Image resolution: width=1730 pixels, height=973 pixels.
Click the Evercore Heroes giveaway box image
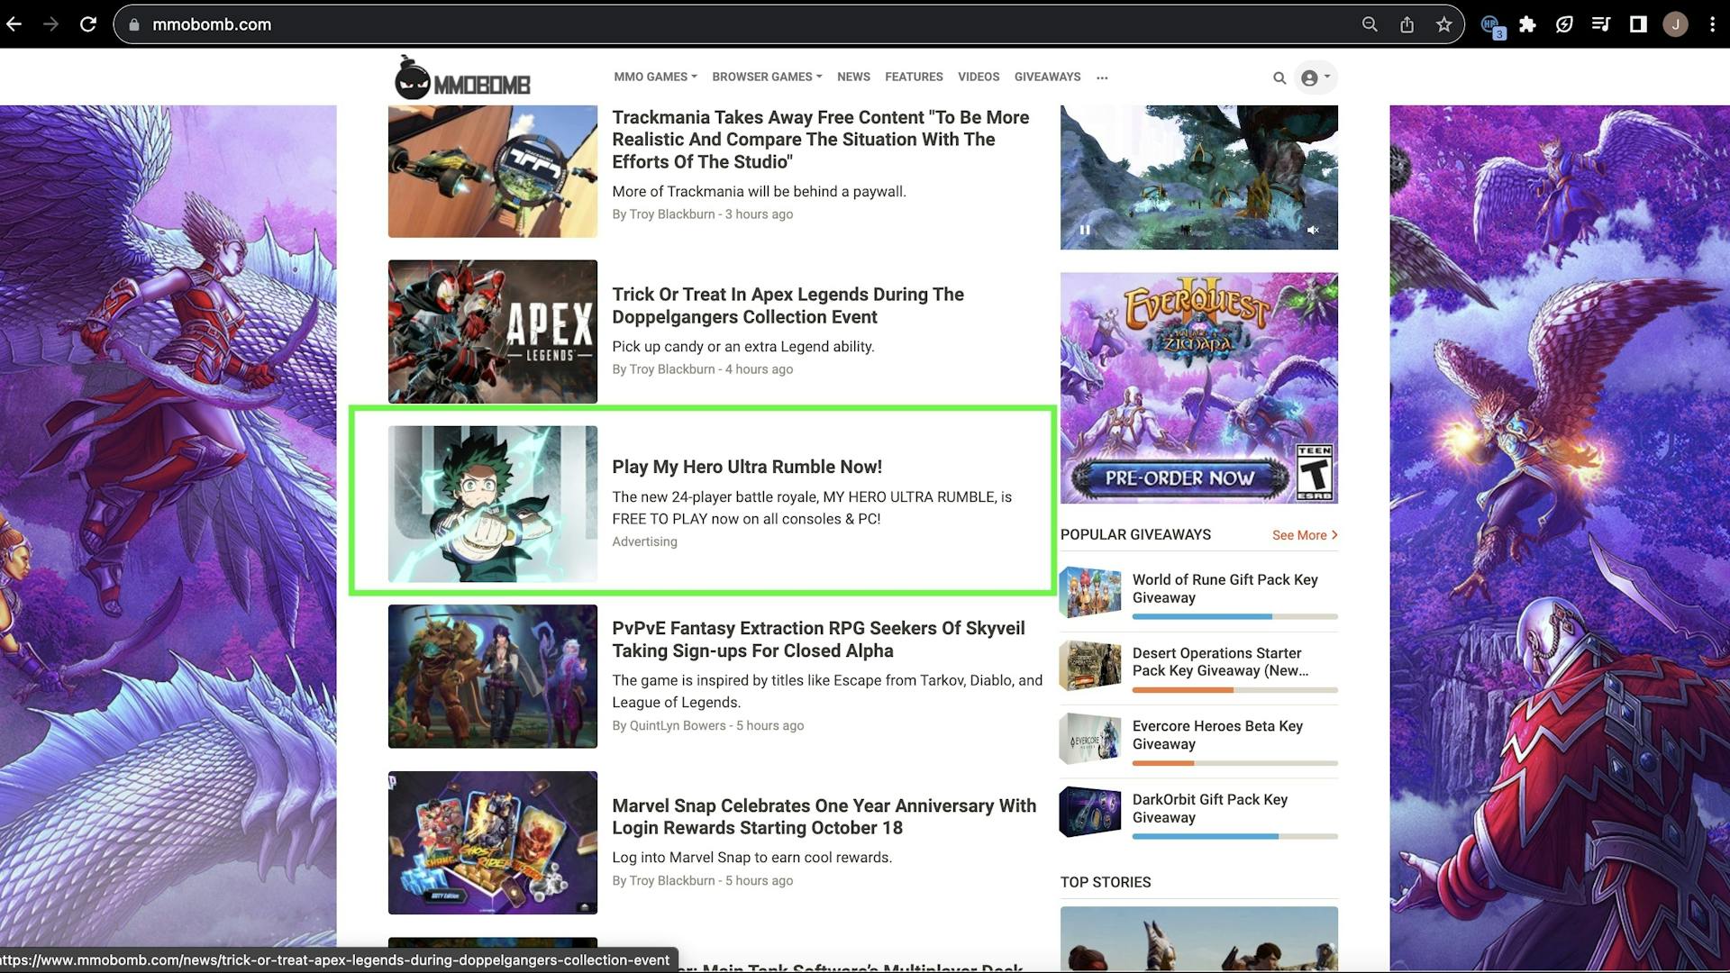tap(1090, 739)
